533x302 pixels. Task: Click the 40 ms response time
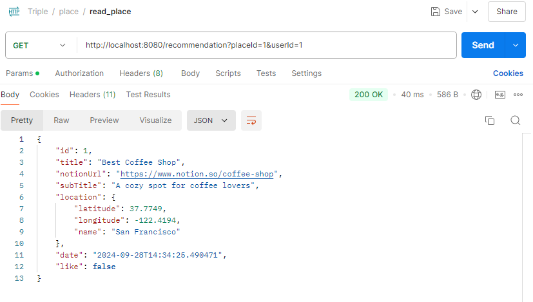412,95
